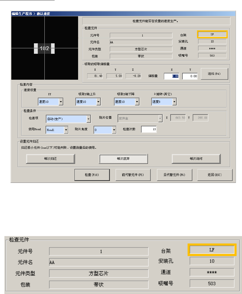Click the enlarged 包装 带状 field below
Image resolution: width=242 pixels, height=294 pixels.
[x=99, y=285]
